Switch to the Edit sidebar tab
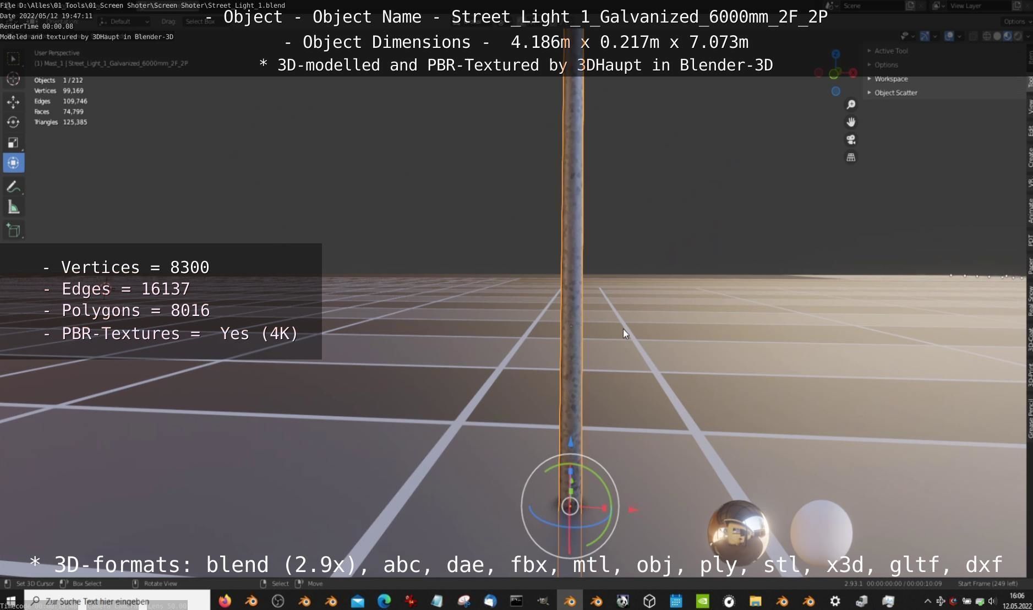This screenshot has width=1033, height=610. click(1030, 131)
